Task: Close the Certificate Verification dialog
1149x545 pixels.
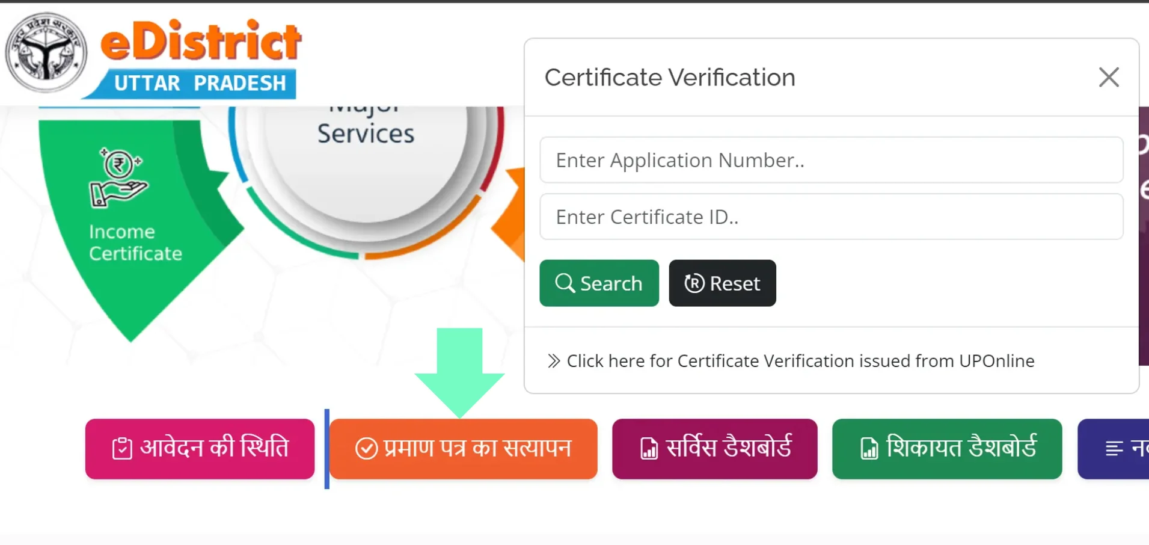Action: (1109, 77)
